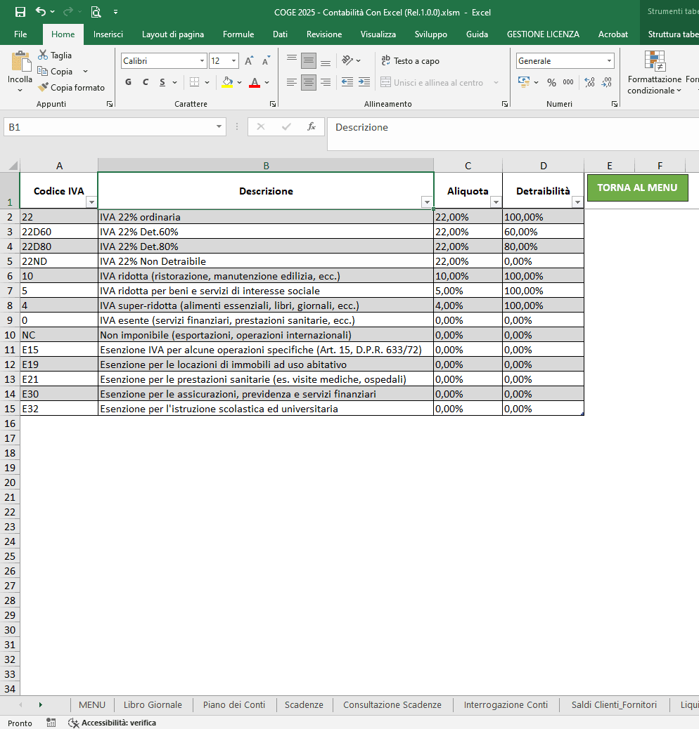Click in the formula bar showing Descrizione

pyautogui.click(x=513, y=134)
